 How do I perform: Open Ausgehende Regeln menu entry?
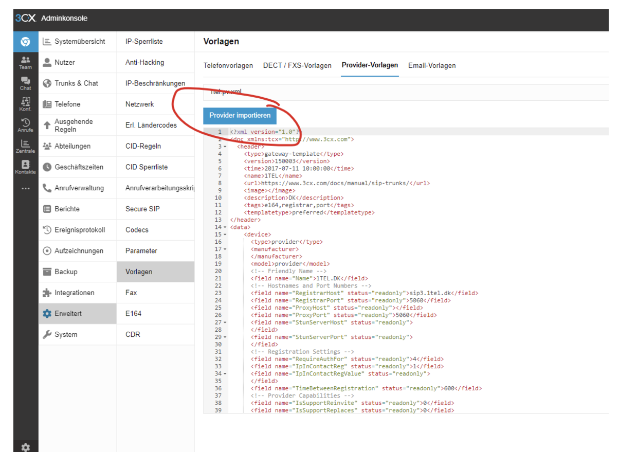click(78, 125)
